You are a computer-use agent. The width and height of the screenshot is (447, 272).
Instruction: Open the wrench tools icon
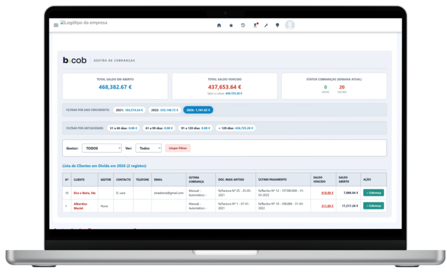coord(266,26)
